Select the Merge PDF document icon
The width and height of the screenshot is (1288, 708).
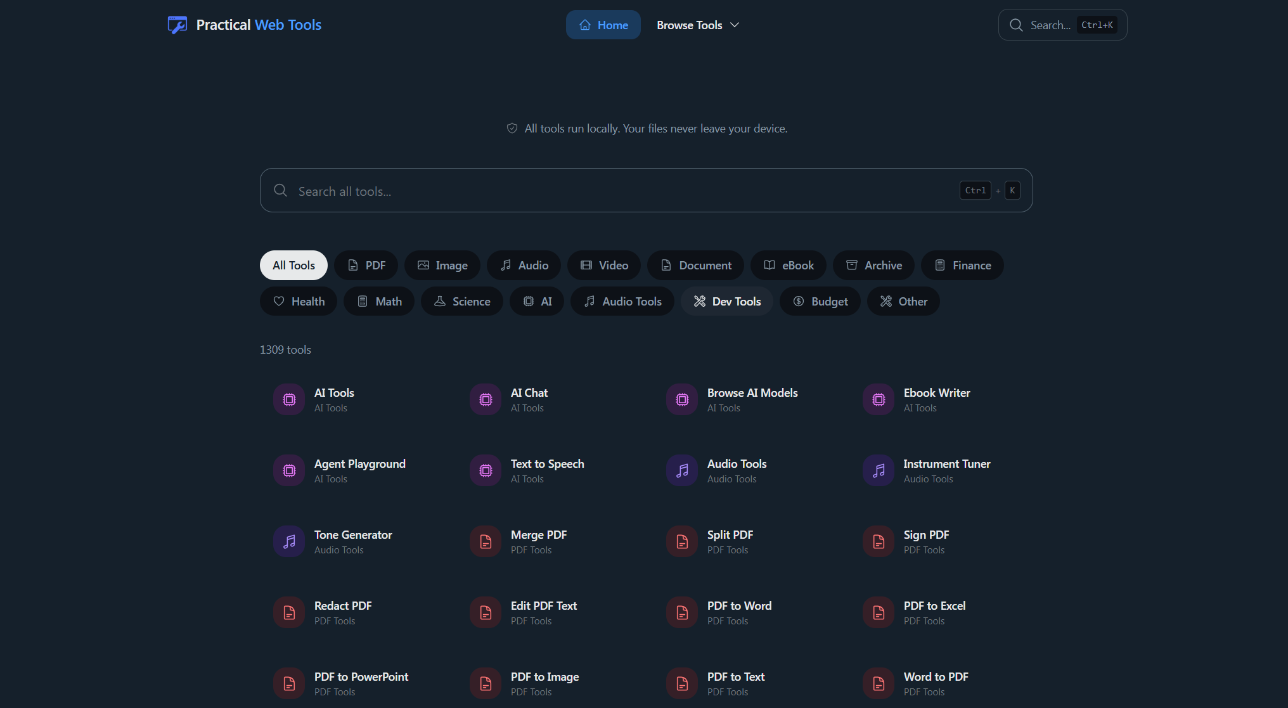486,541
